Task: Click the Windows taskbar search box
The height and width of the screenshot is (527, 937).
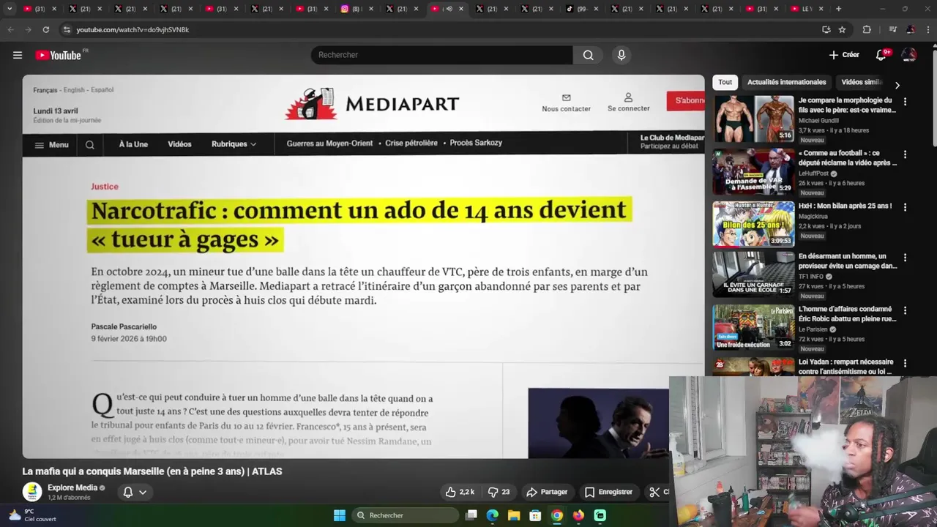Action: click(406, 515)
